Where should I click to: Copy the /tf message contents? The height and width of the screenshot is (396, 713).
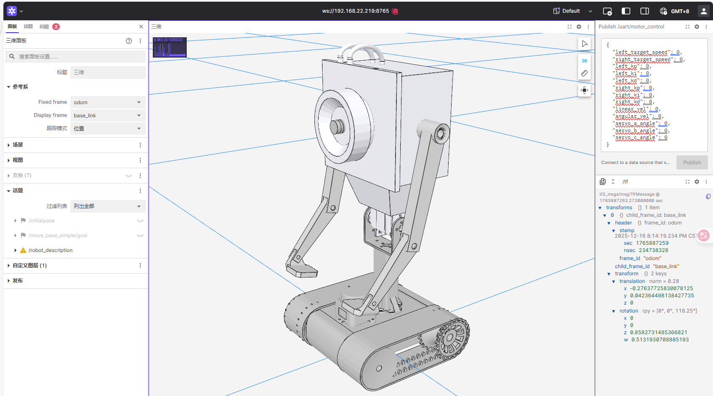[708, 197]
